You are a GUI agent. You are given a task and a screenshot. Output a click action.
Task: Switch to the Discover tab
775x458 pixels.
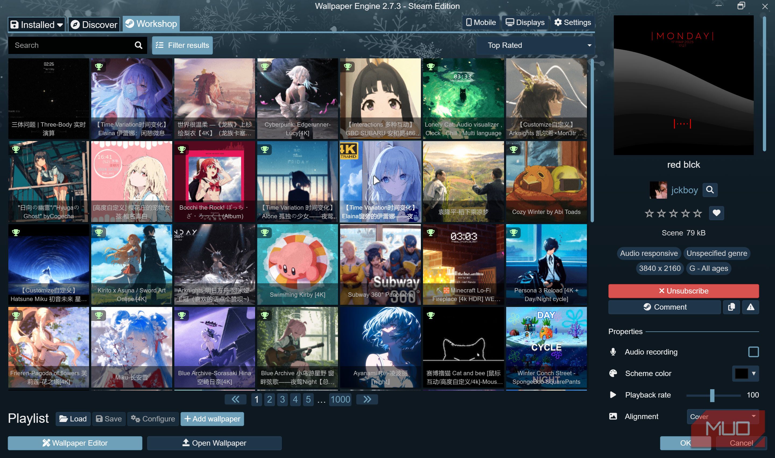[94, 24]
